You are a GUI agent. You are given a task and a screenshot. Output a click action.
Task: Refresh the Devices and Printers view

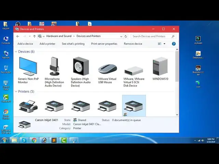[x=126, y=37]
